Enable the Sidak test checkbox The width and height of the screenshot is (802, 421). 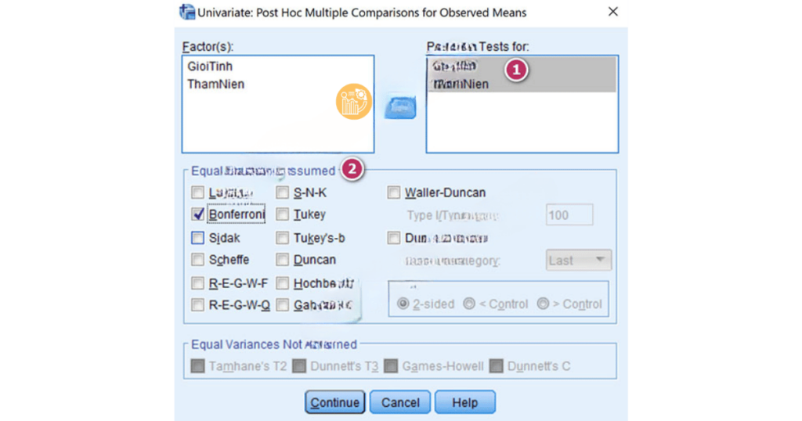tap(198, 238)
